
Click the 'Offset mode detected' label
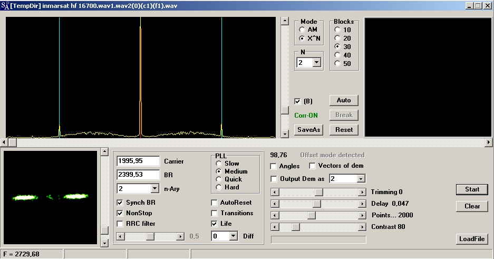[332, 155]
